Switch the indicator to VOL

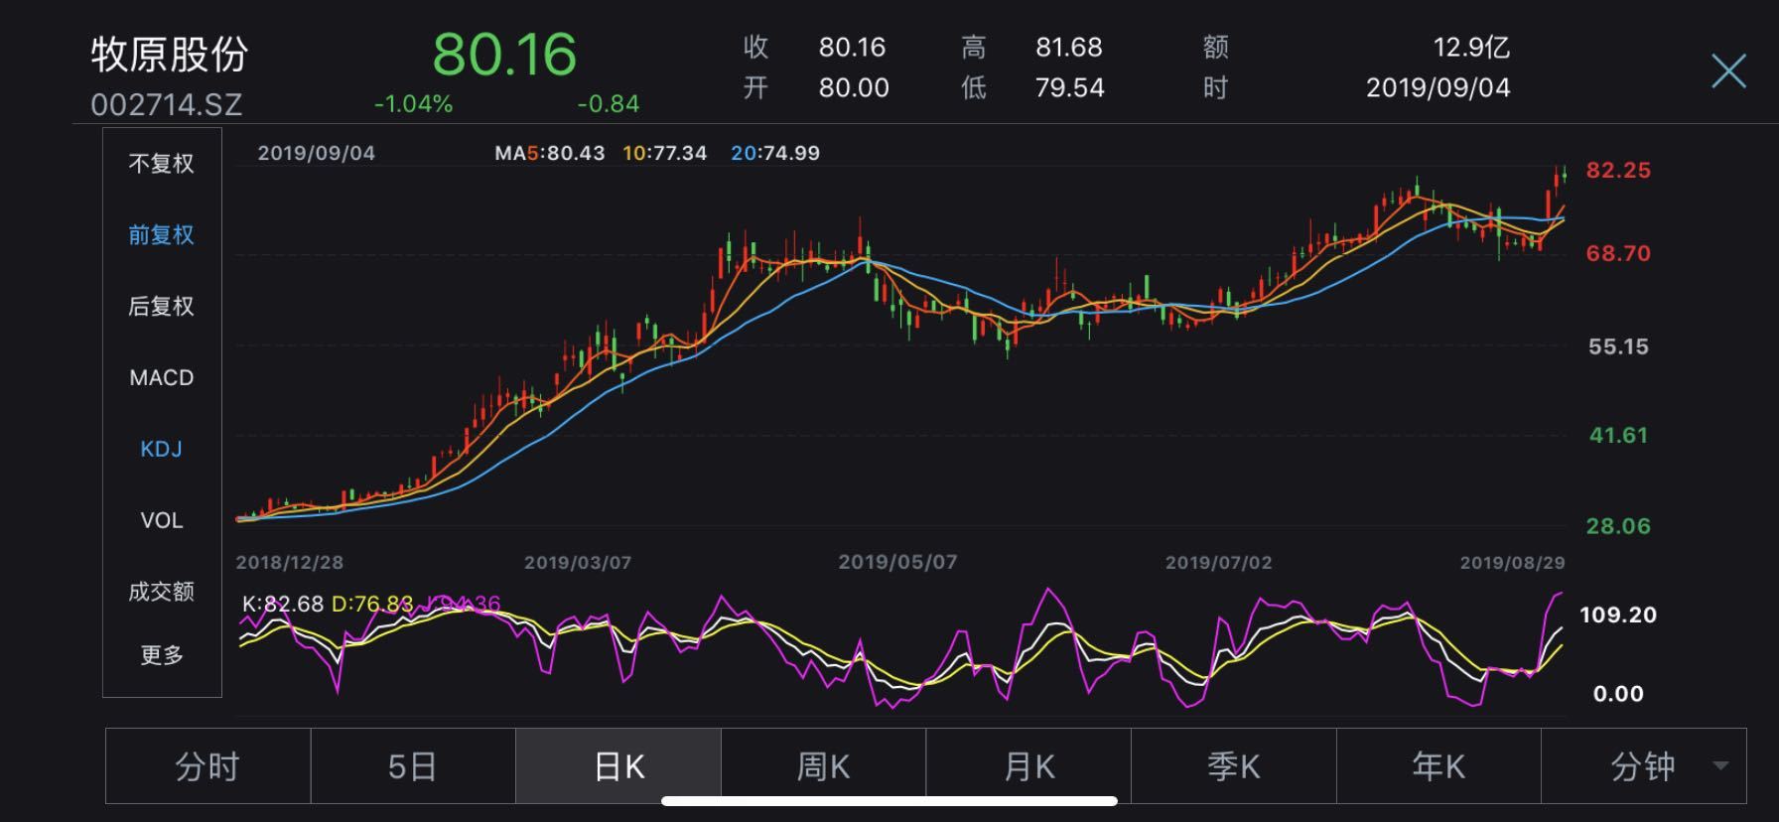[161, 521]
